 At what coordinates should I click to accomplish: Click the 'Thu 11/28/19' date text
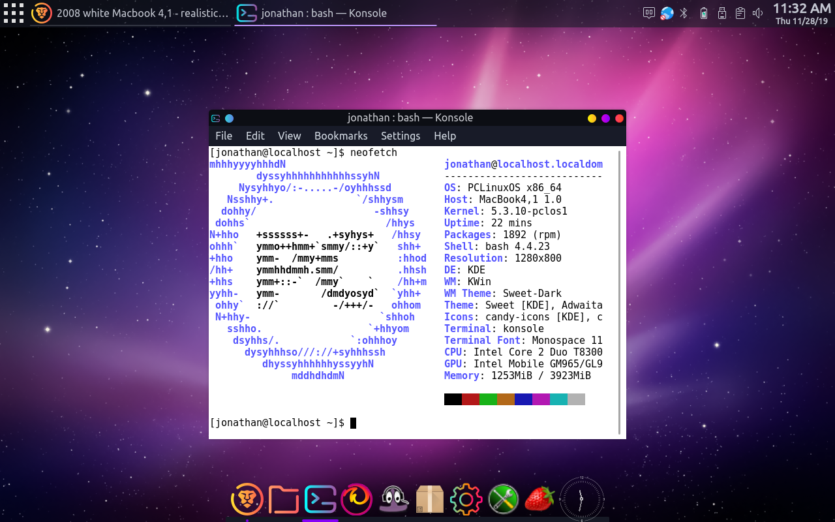[802, 22]
